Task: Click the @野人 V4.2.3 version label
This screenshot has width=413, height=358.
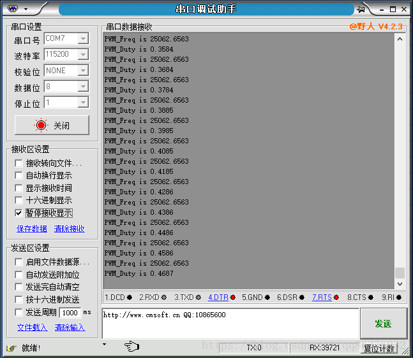Action: click(376, 26)
